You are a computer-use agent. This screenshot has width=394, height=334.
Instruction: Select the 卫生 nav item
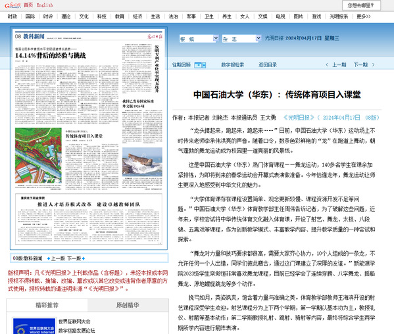pyautogui.click(x=209, y=16)
